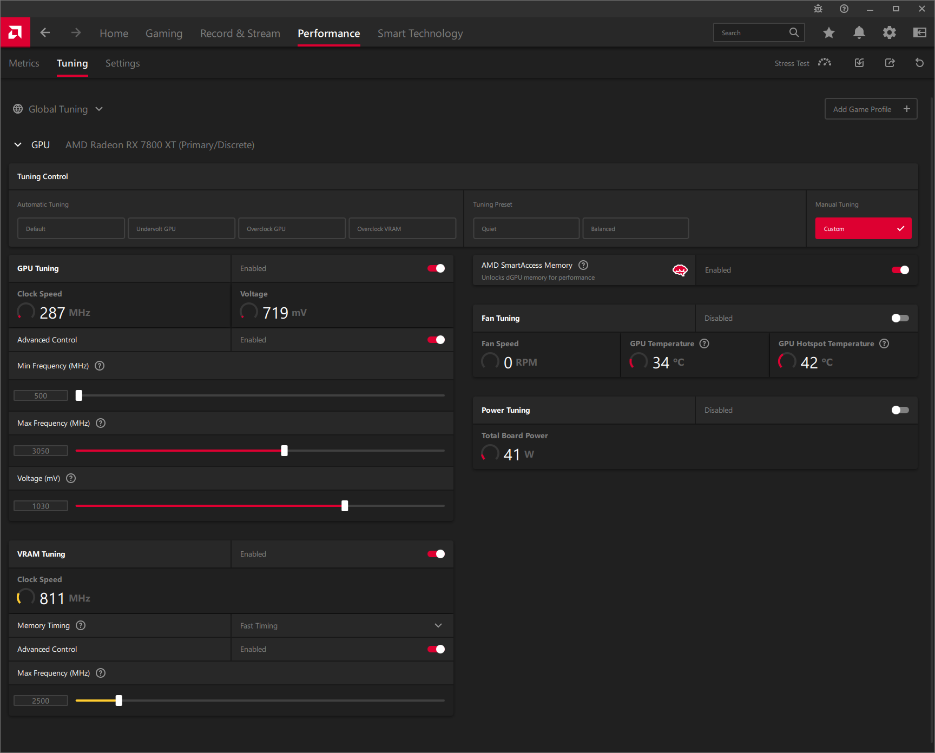Click the load profile icon
935x753 pixels.
[x=859, y=63]
